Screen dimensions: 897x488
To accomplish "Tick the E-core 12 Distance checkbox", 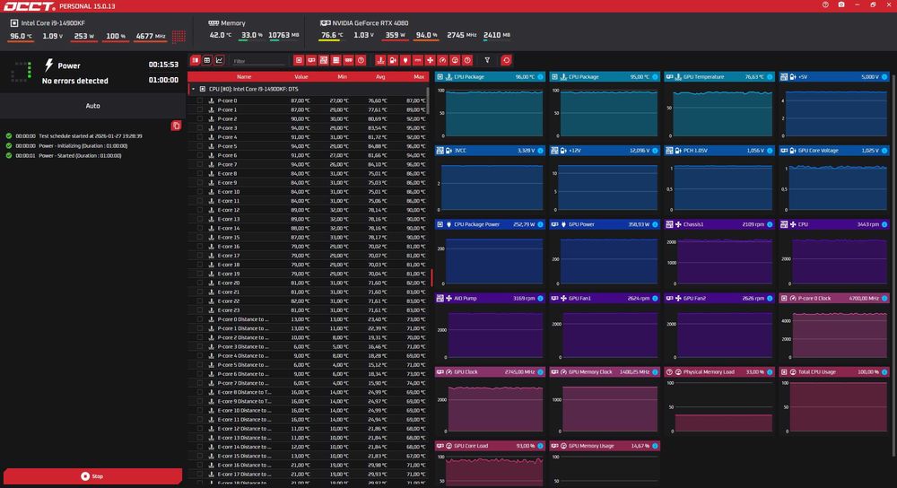I will [x=200, y=429].
